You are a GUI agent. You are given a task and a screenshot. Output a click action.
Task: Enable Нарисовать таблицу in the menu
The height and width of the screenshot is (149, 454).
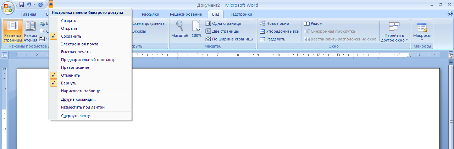coord(90,91)
